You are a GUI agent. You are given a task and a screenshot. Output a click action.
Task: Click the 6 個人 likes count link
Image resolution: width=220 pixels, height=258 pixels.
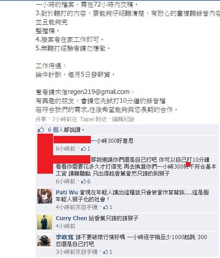(56, 130)
